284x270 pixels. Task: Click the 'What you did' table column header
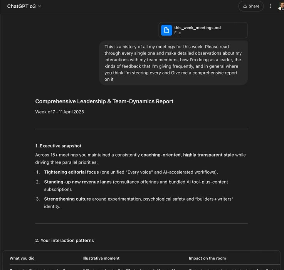click(22, 258)
